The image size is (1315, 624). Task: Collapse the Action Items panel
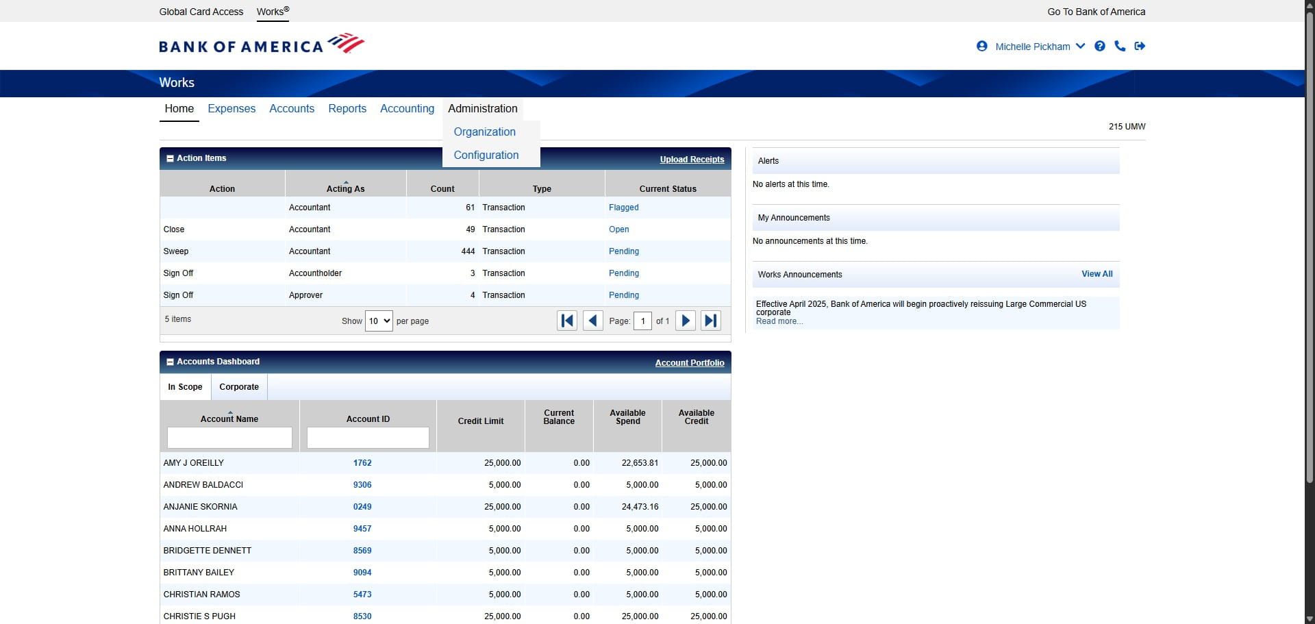[x=170, y=158]
